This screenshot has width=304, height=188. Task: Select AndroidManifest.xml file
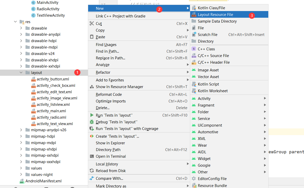[x=43, y=181]
